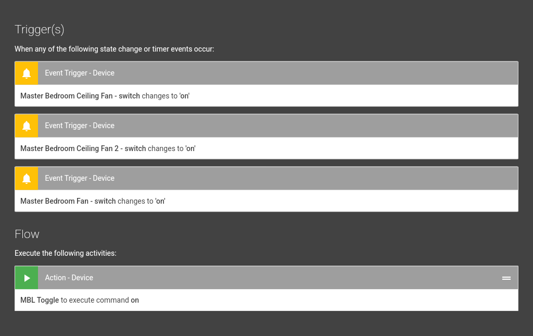Open the first Event Trigger - Device header
The image size is (533, 336).
click(x=80, y=73)
